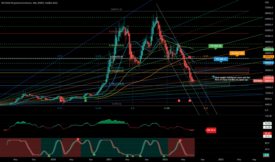Viewport: 275px width, 162px height.
Task: Select the 0(69431.0) Fibonacci level label
Action: 116,9
